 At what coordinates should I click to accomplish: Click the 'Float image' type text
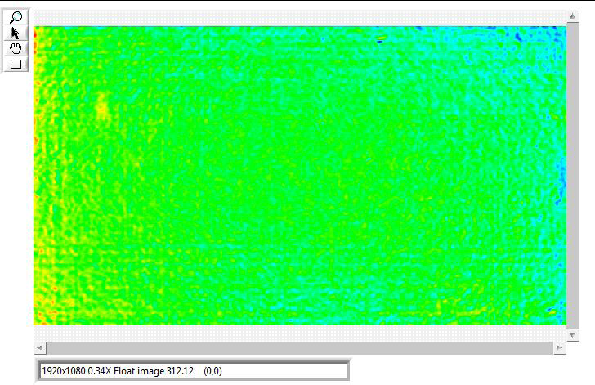pos(139,371)
